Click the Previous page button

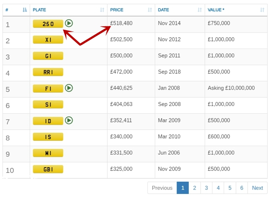click(x=162, y=188)
